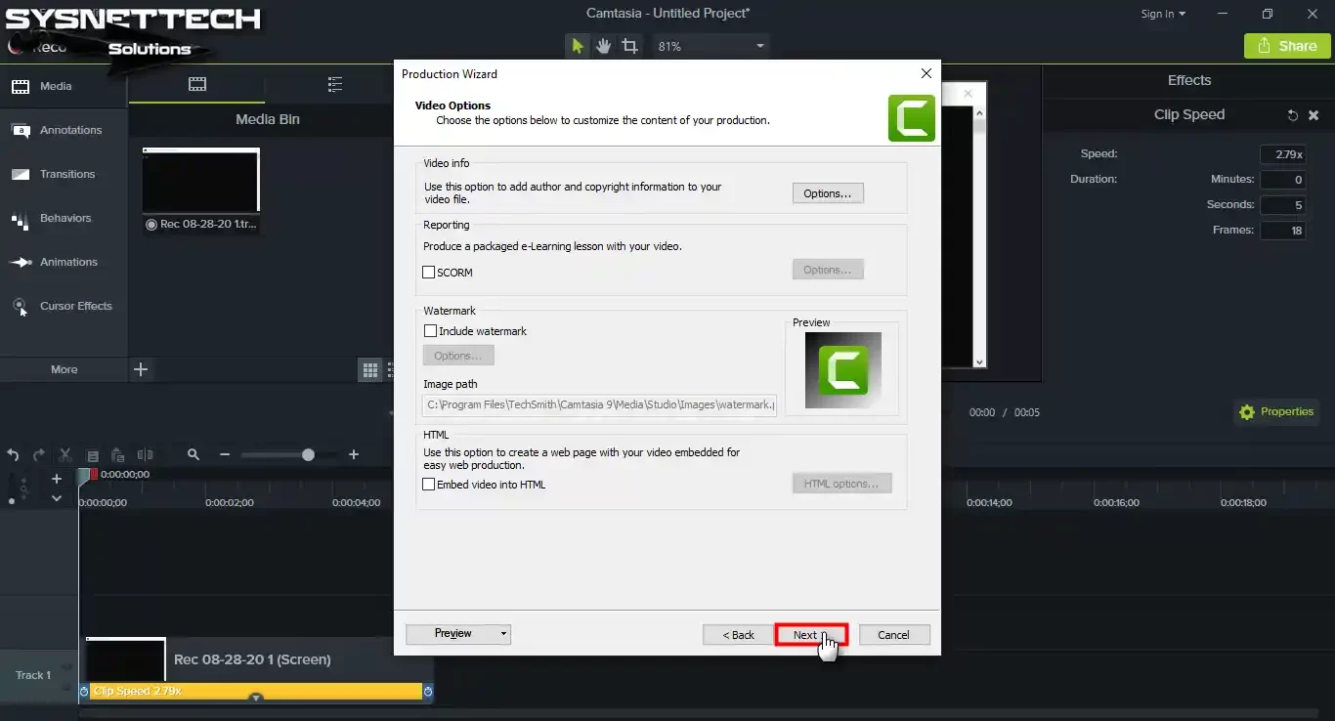This screenshot has width=1335, height=721.
Task: Toggle the Properties panel button
Action: 1276,412
